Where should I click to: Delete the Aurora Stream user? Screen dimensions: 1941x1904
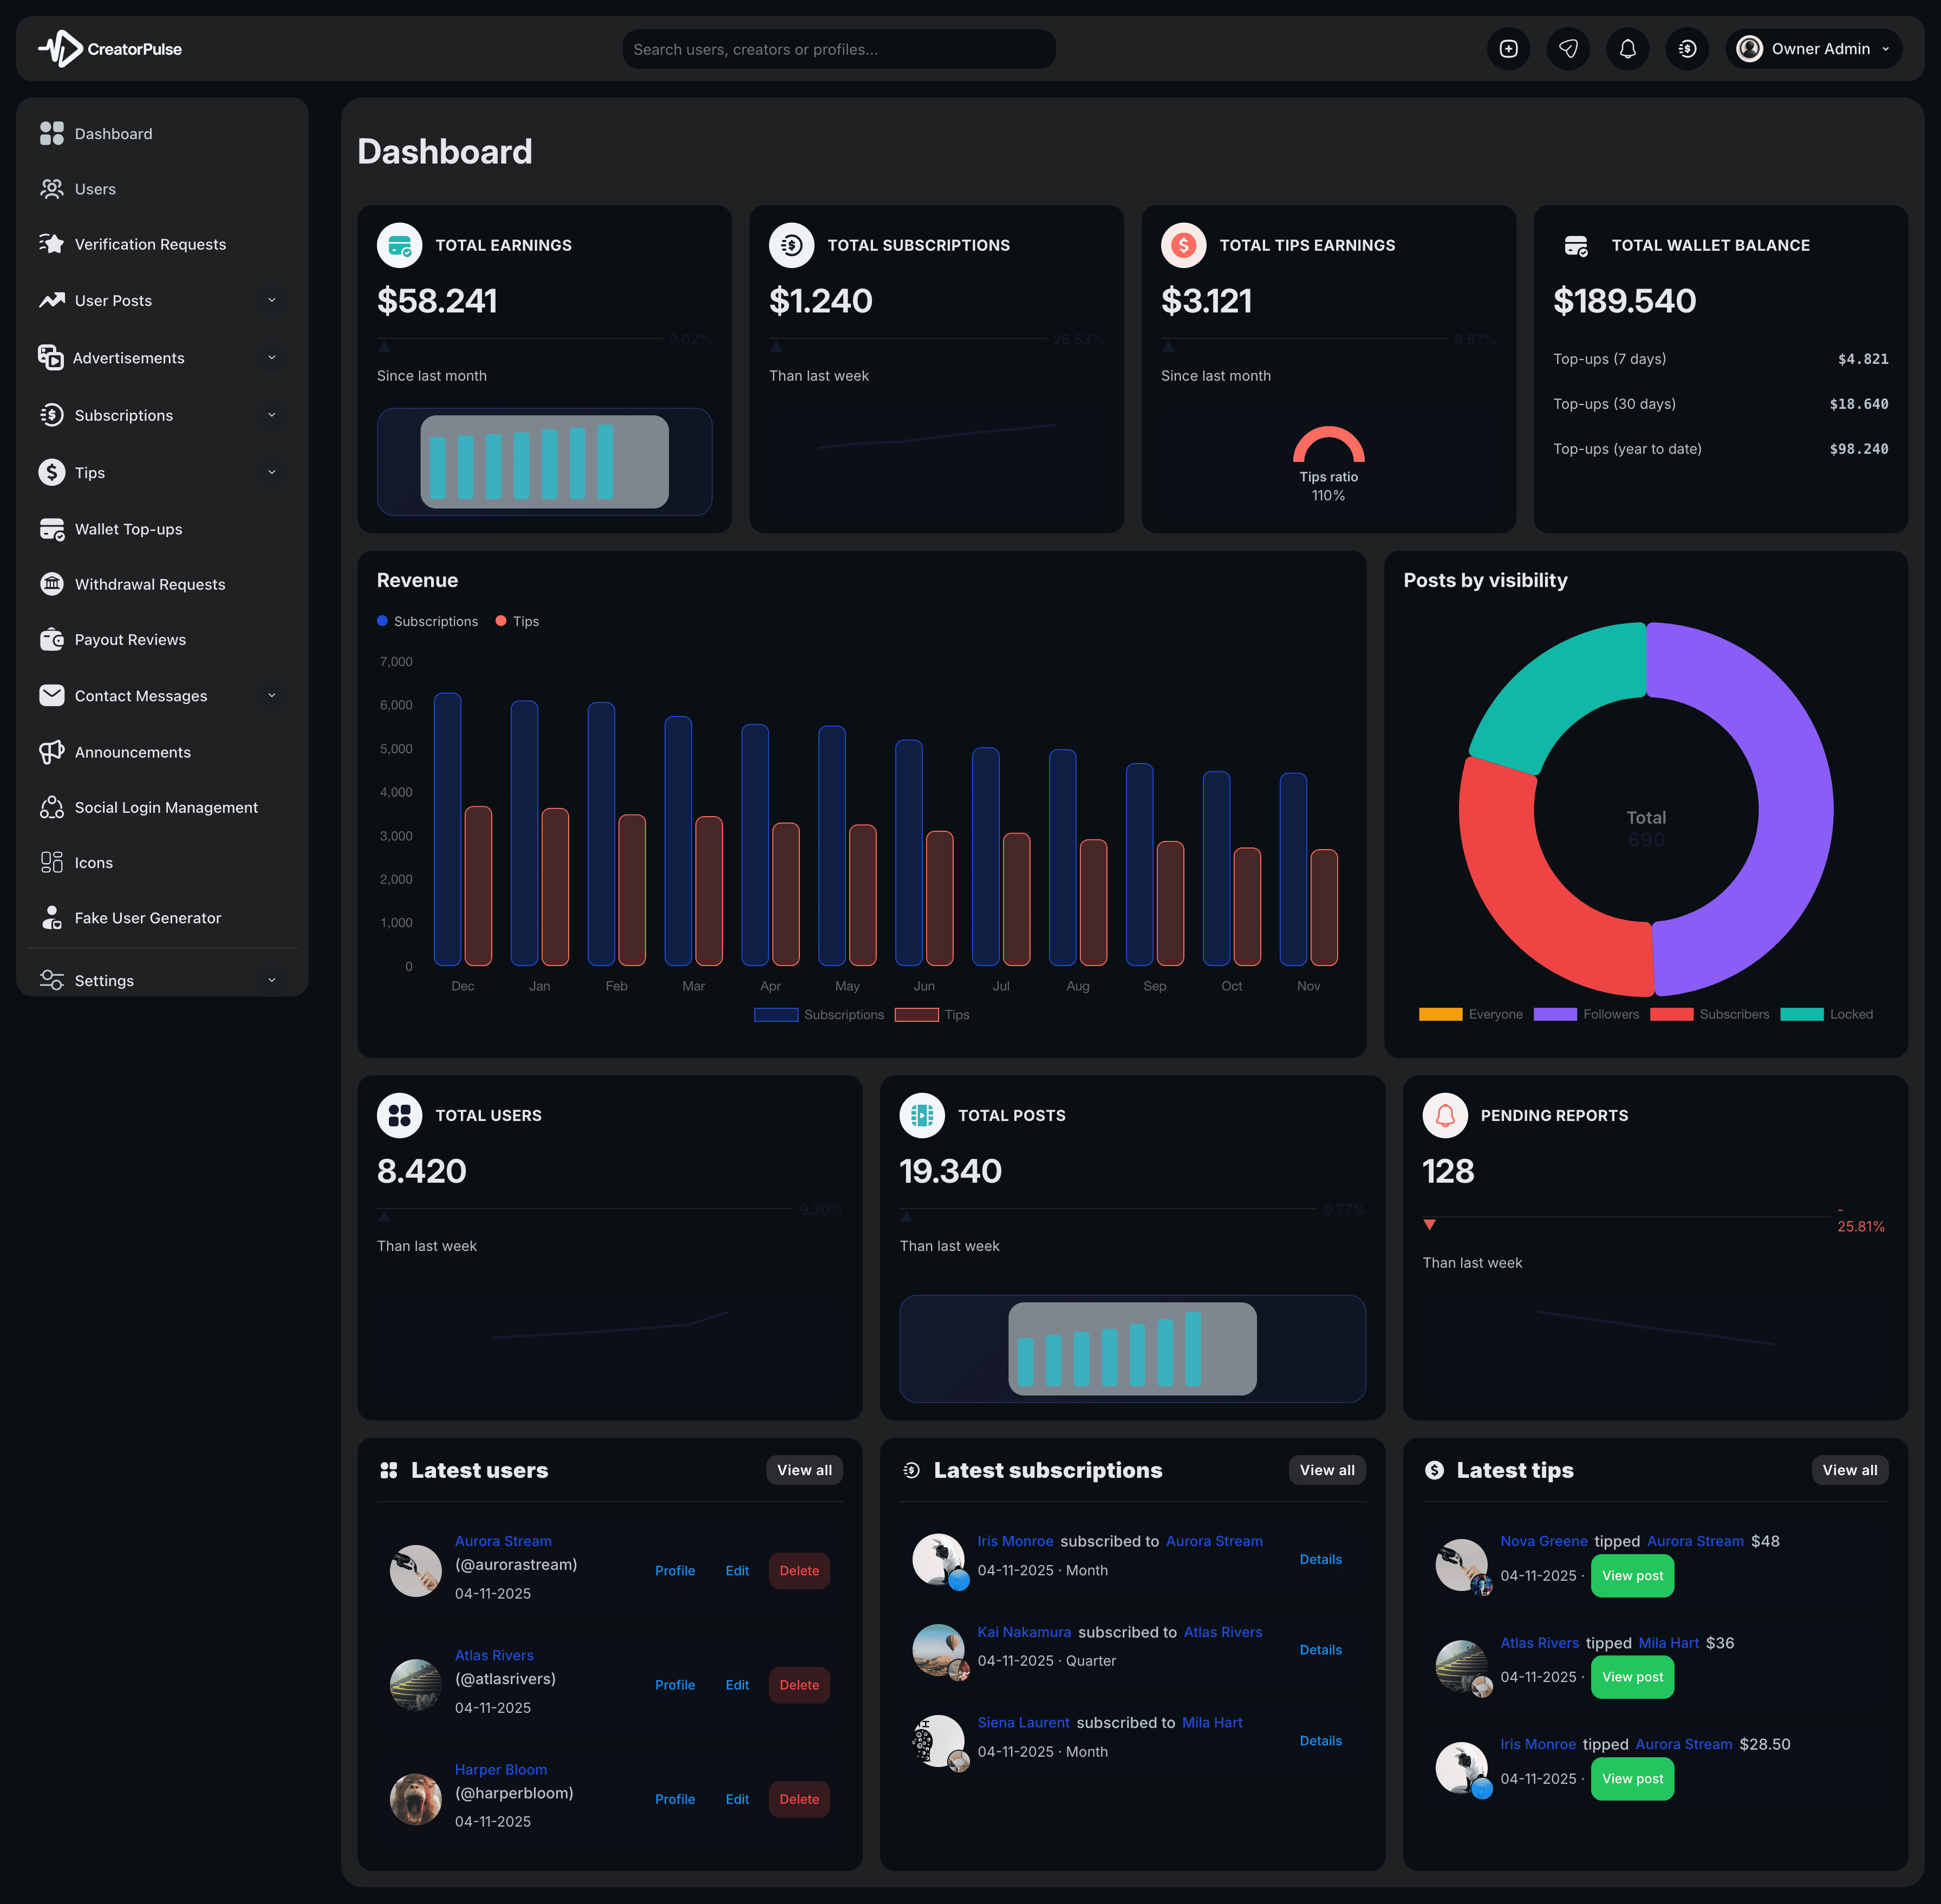799,1571
